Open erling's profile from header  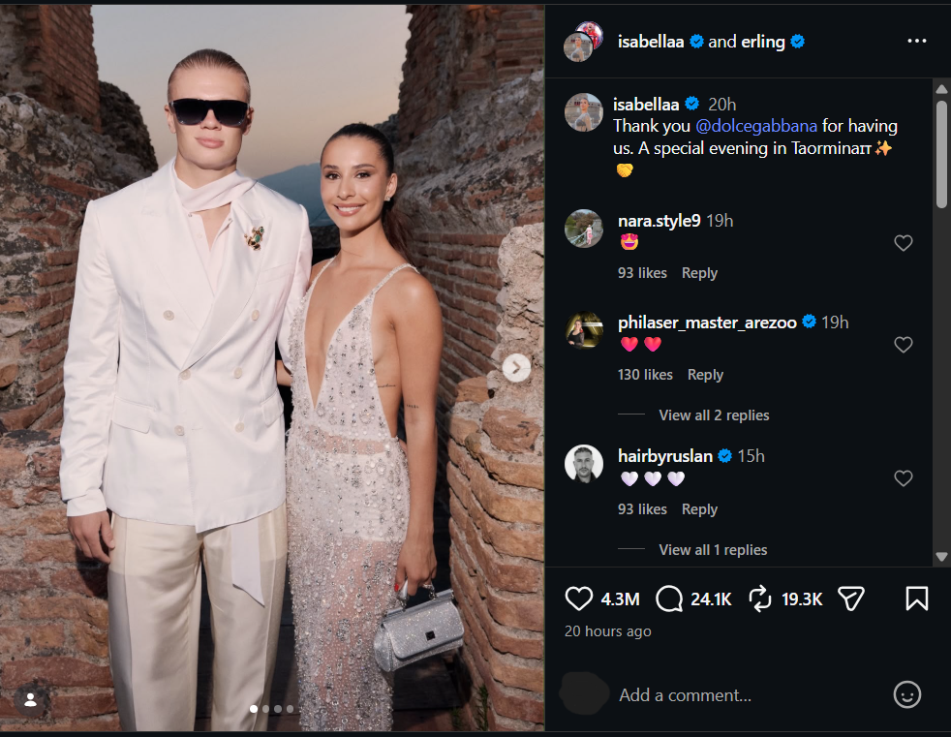point(763,42)
